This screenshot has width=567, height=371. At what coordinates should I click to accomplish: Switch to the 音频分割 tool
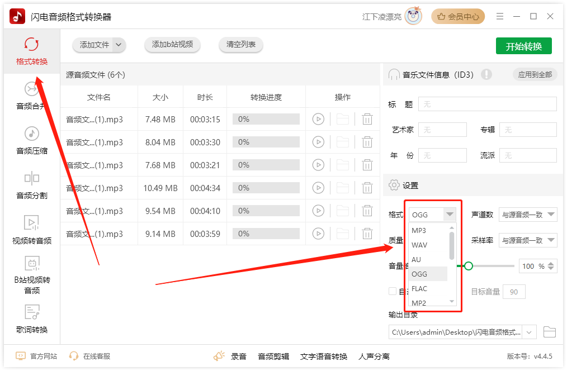click(31, 188)
